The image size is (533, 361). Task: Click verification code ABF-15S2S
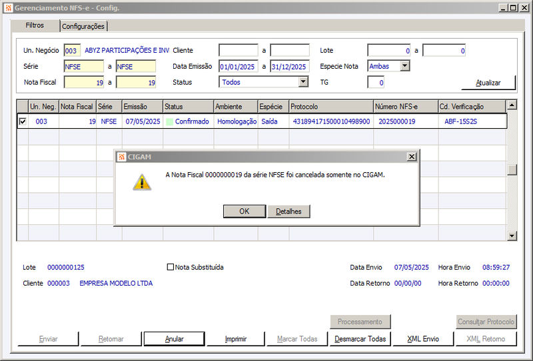[460, 121]
